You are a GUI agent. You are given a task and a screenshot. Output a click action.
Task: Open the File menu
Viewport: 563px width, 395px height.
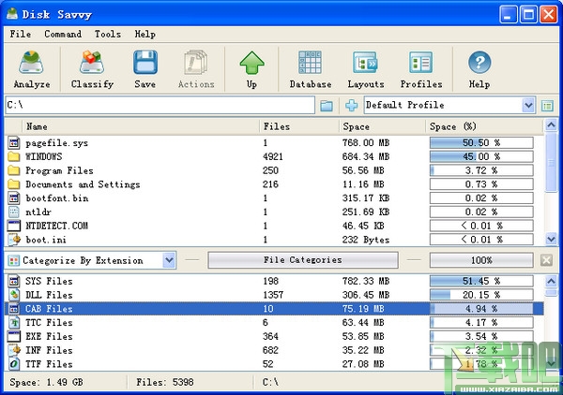click(20, 34)
